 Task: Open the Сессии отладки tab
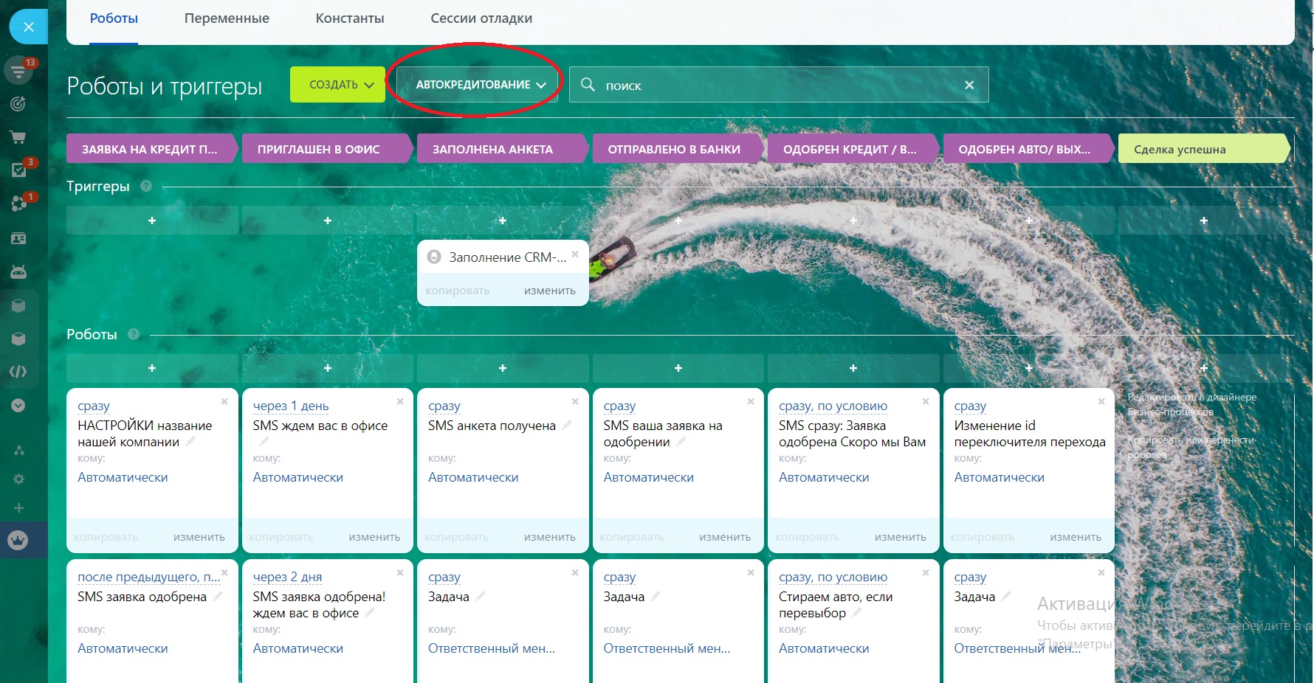click(x=481, y=18)
